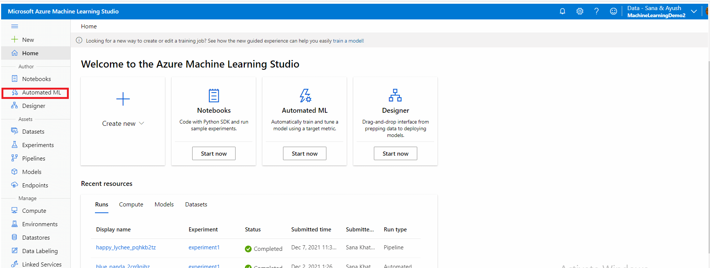
Task: Click the Compute monitor icon
Action: pos(15,211)
